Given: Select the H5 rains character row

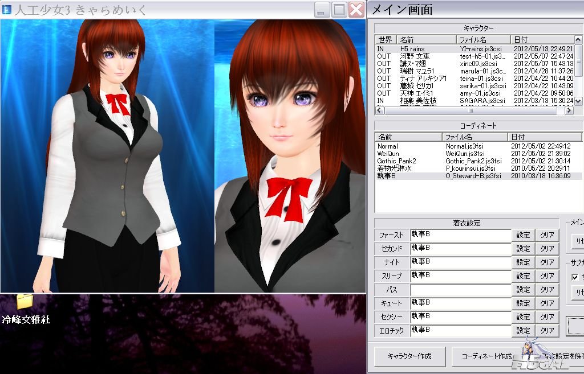Looking at the screenshot, I should tap(475, 49).
